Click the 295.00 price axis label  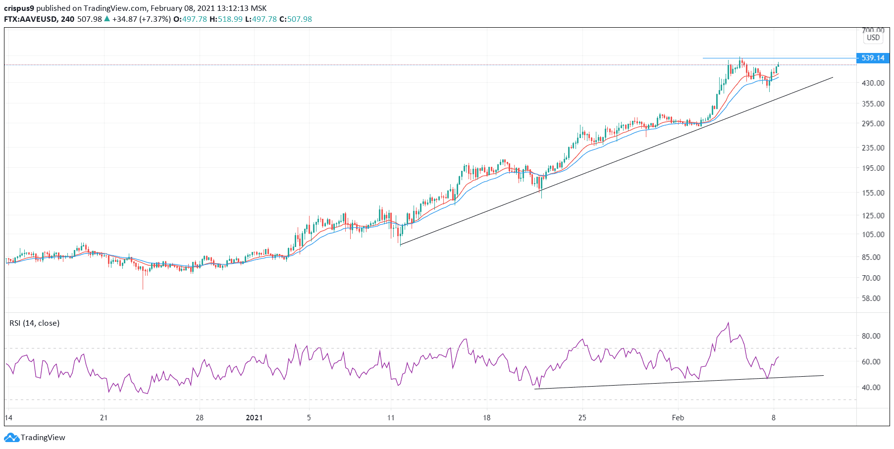click(x=873, y=124)
